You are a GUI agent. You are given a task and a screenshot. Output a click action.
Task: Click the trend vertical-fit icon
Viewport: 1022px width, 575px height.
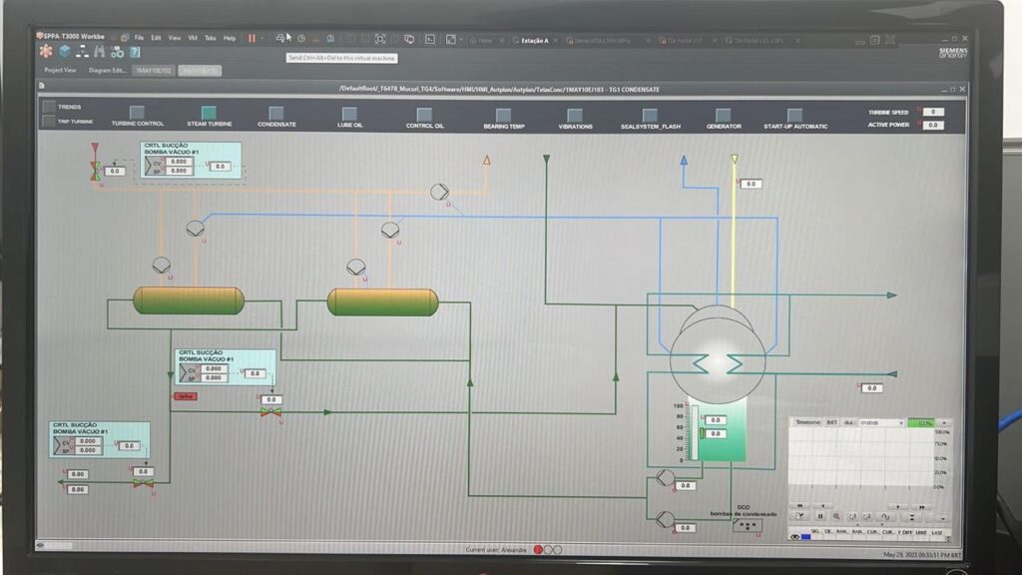(x=912, y=517)
